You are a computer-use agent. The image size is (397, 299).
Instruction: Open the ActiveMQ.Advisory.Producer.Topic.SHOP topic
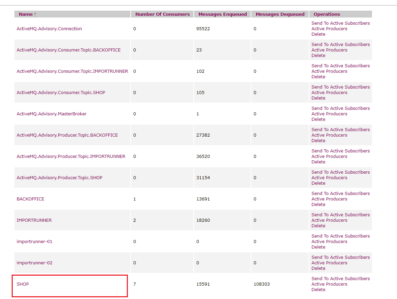tap(59, 178)
